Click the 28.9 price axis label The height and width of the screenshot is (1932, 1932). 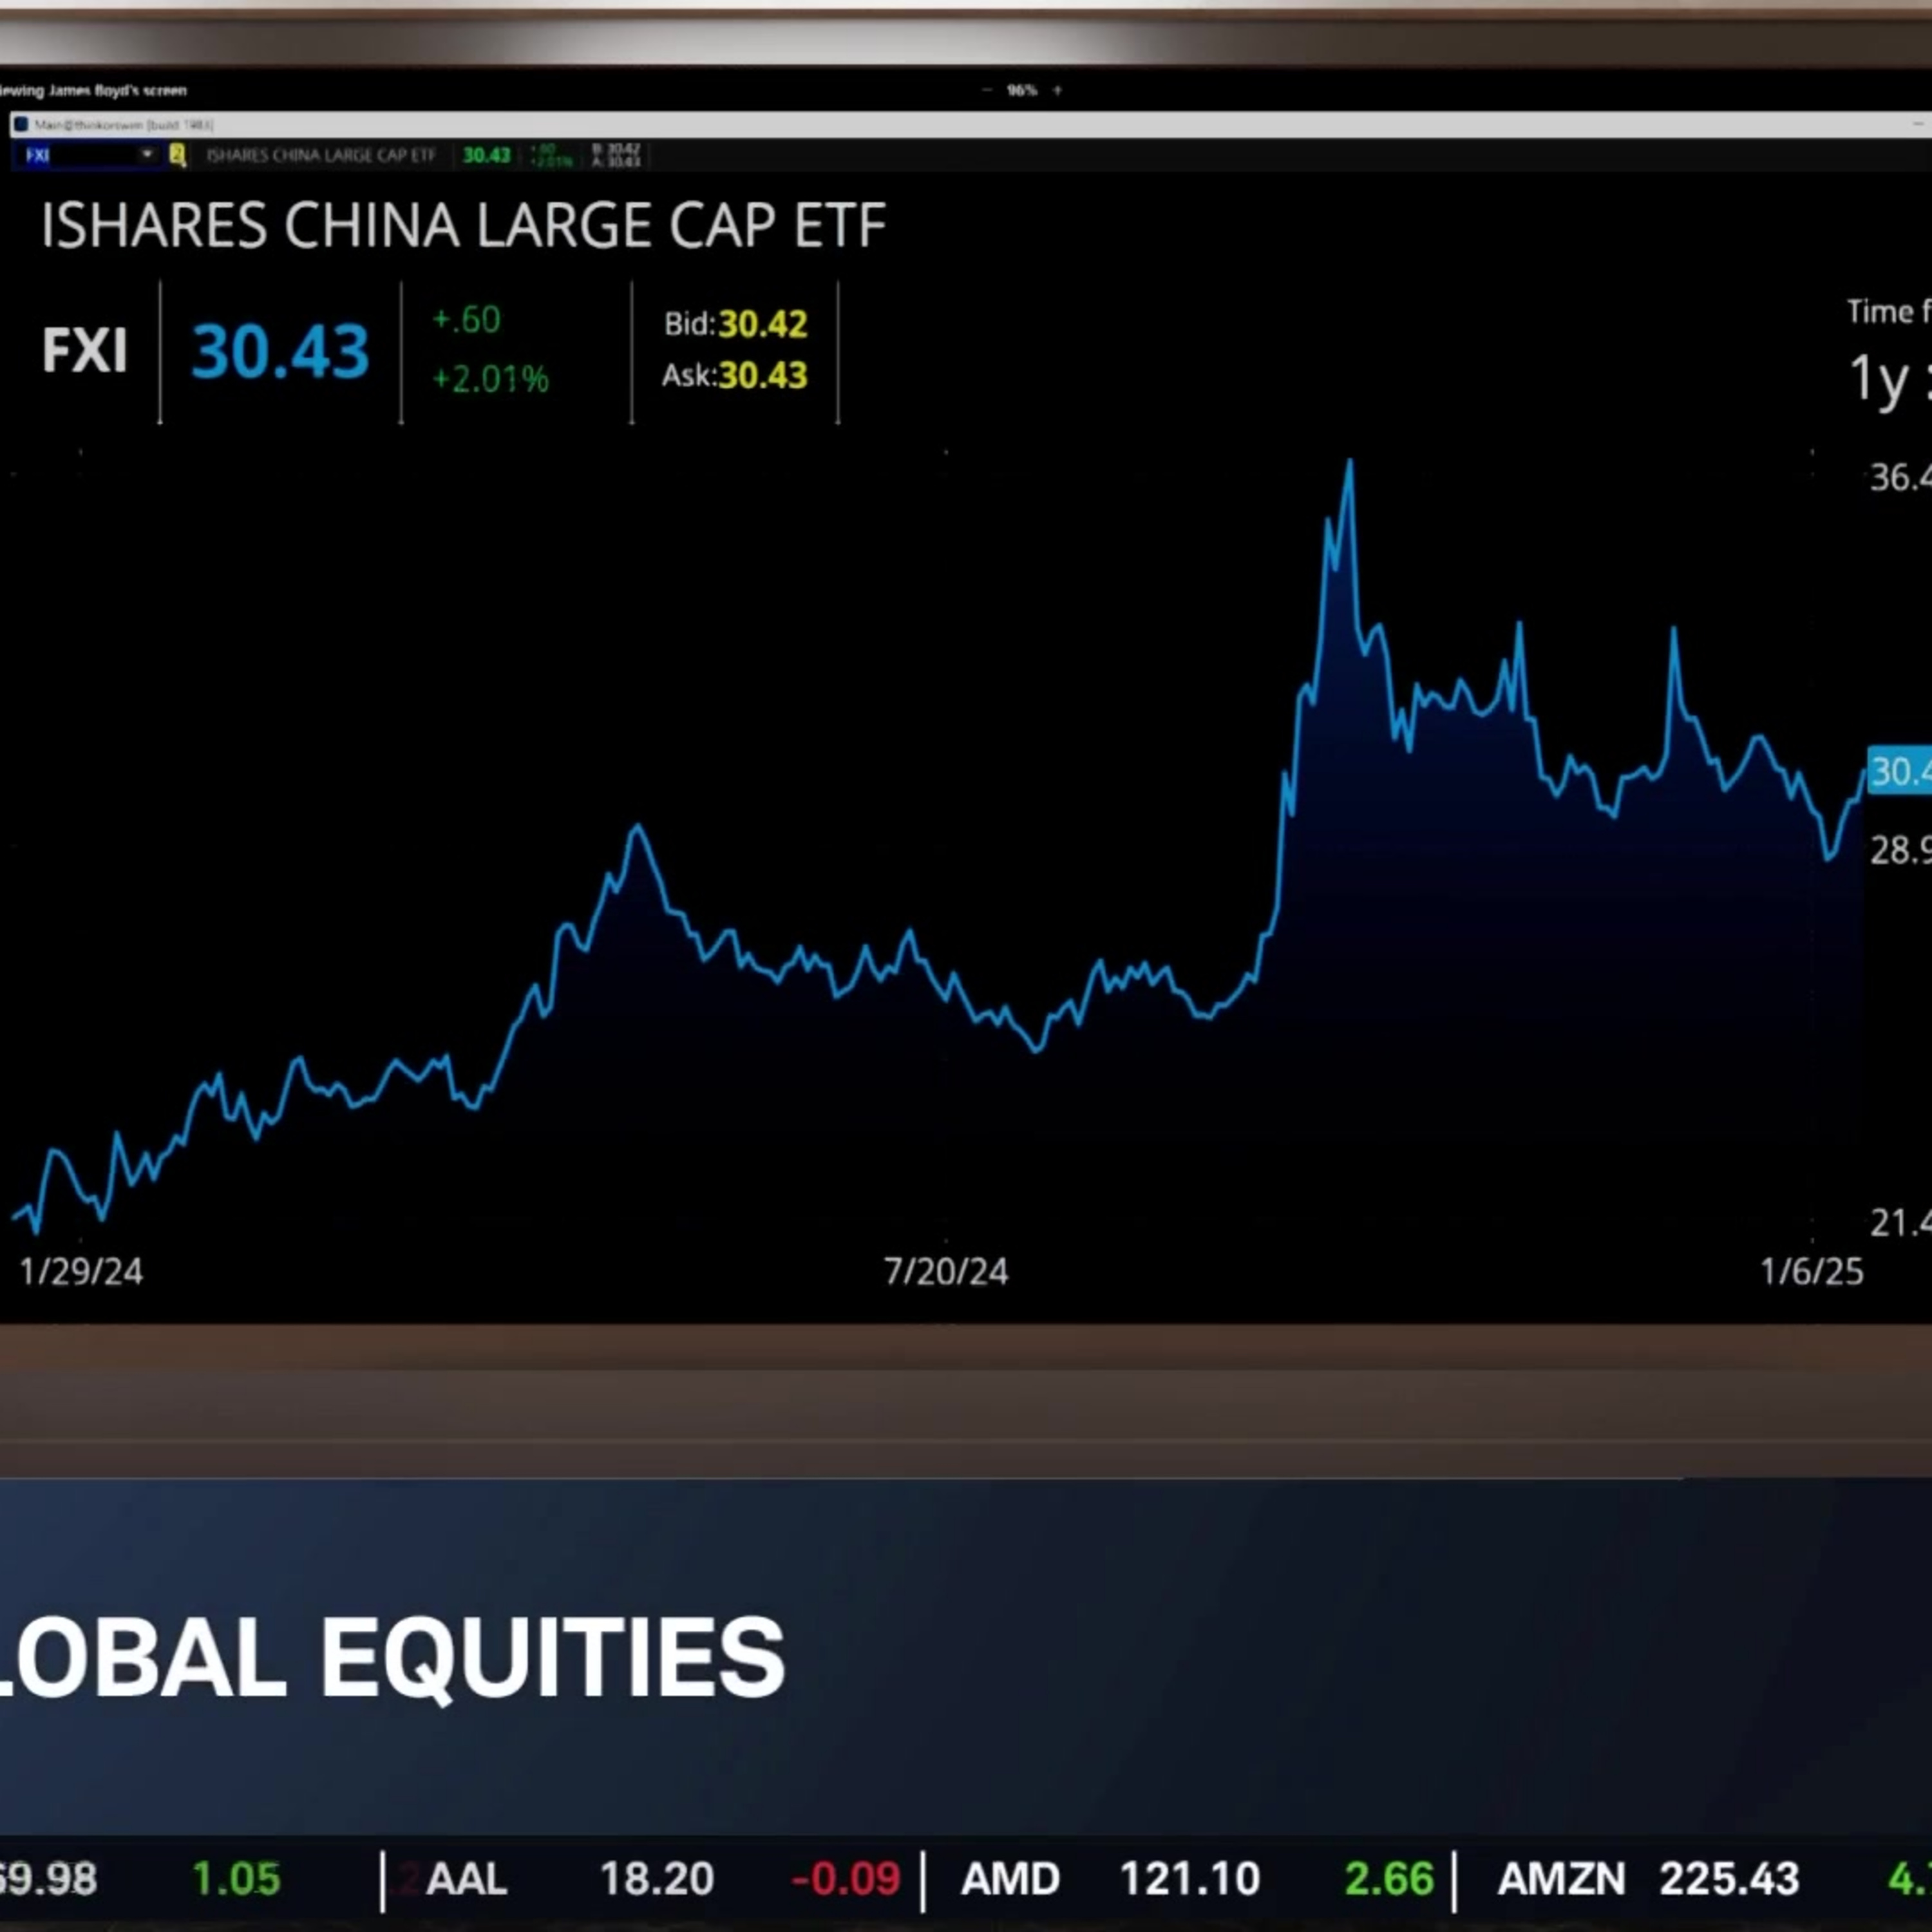point(1900,851)
